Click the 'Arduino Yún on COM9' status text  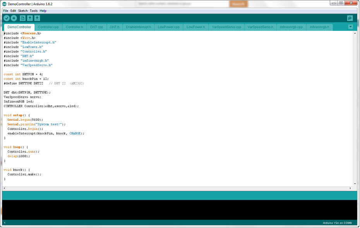click(337, 223)
